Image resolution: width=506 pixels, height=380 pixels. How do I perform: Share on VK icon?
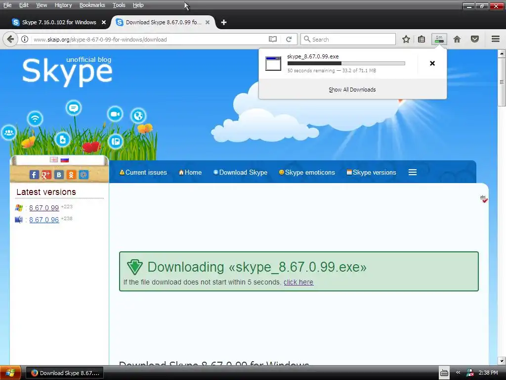coord(59,175)
